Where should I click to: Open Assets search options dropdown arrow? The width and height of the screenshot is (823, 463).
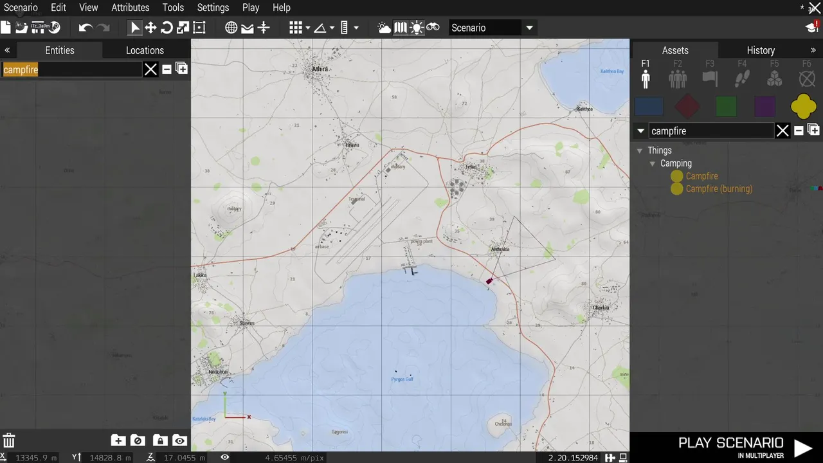(640, 131)
